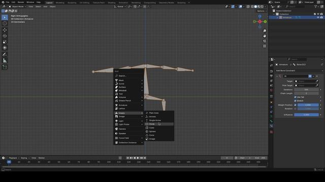Toggle Collection visibility eye in outliner
The image size is (325, 182).
tap(318, 14)
